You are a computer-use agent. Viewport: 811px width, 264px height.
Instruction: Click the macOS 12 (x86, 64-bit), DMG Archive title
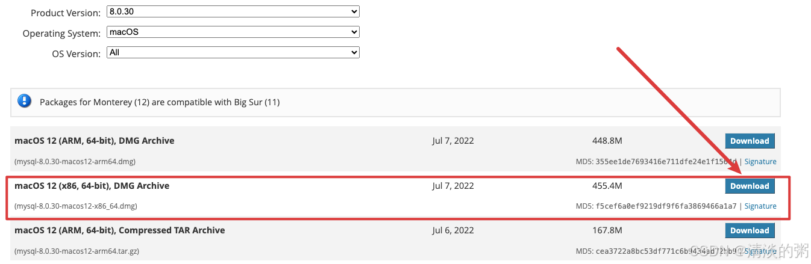92,186
